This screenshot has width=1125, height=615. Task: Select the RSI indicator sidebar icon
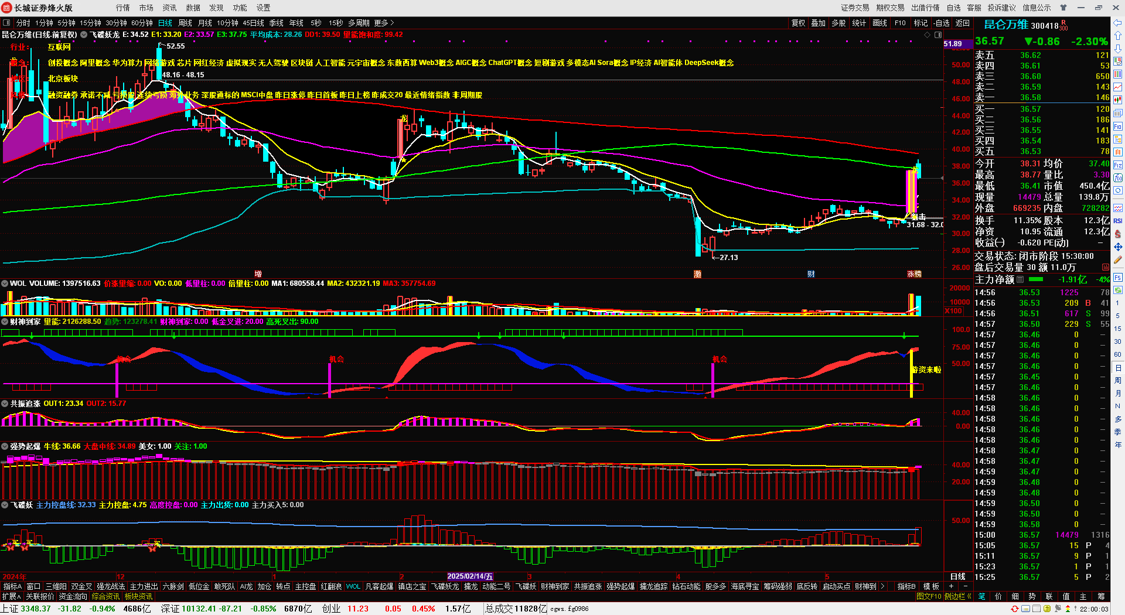pyautogui.click(x=1118, y=221)
